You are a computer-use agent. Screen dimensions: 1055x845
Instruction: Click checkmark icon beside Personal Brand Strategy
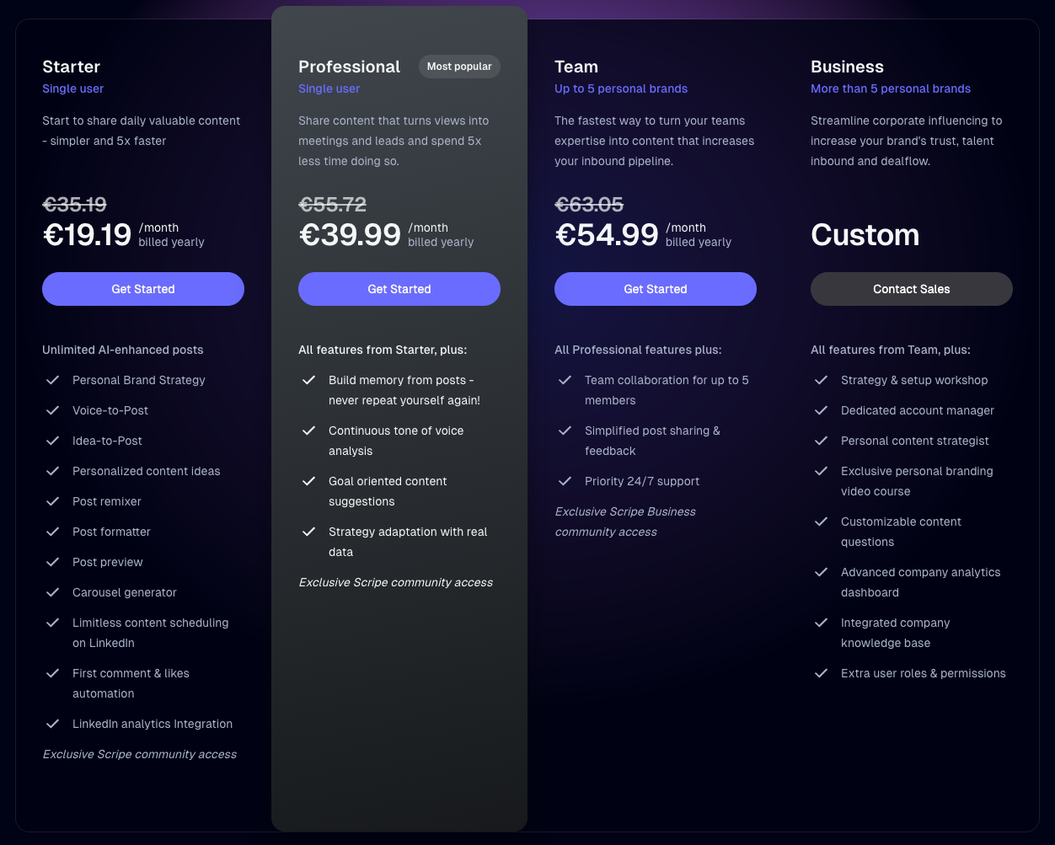coord(53,380)
